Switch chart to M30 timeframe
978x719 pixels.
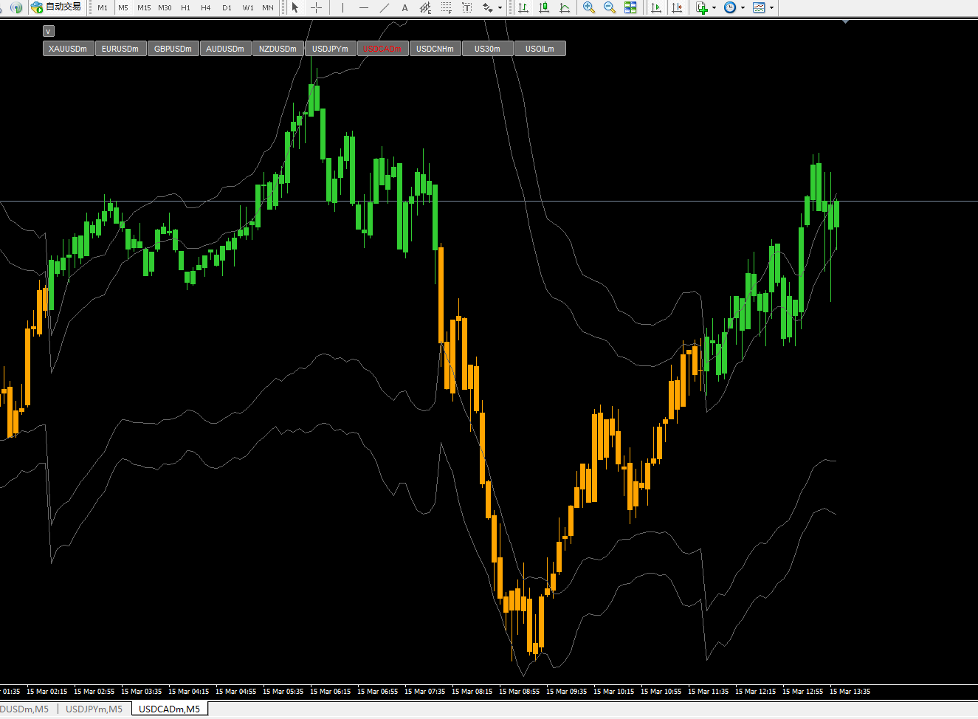tap(165, 7)
